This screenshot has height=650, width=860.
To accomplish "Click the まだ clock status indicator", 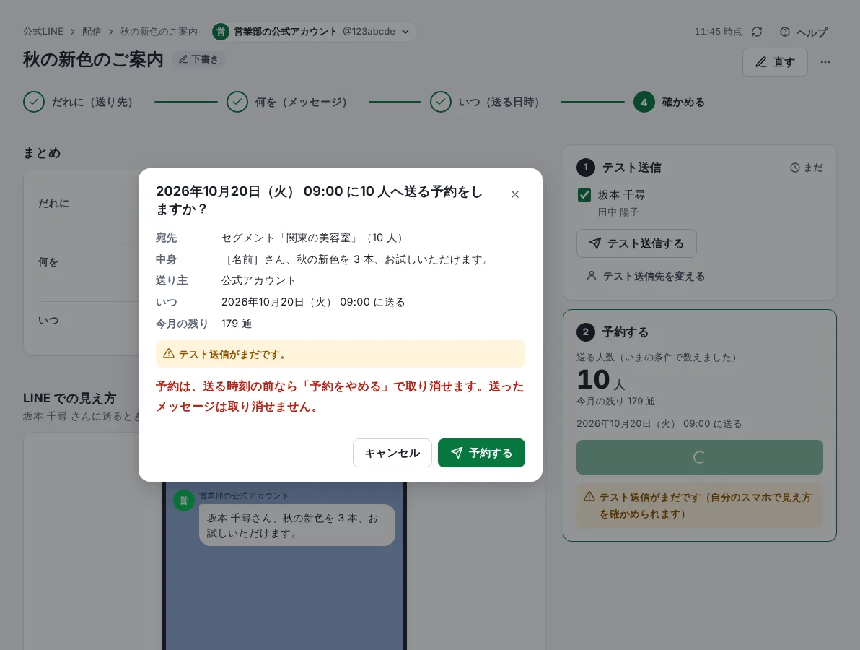I will pos(807,168).
